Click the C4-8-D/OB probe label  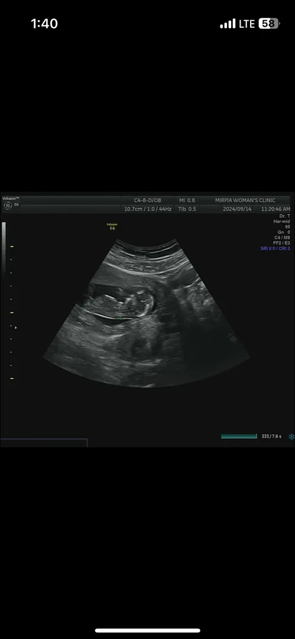coord(148,200)
